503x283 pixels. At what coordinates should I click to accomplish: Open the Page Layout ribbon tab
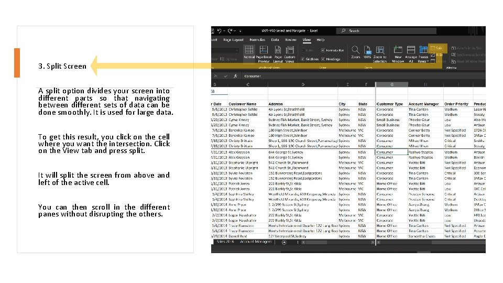[233, 40]
